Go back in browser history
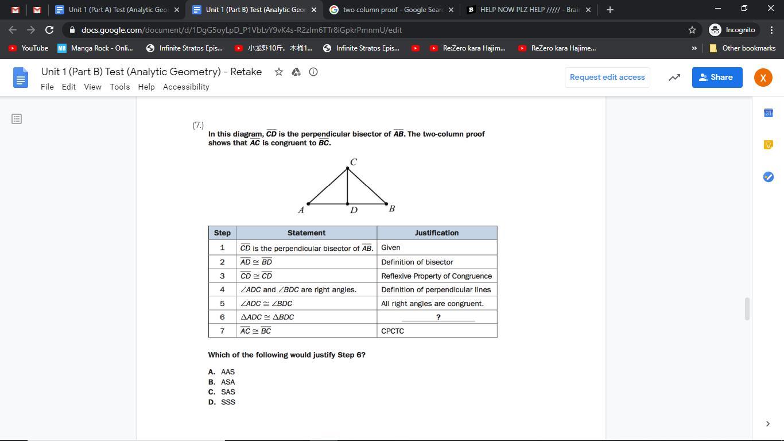 [x=13, y=30]
